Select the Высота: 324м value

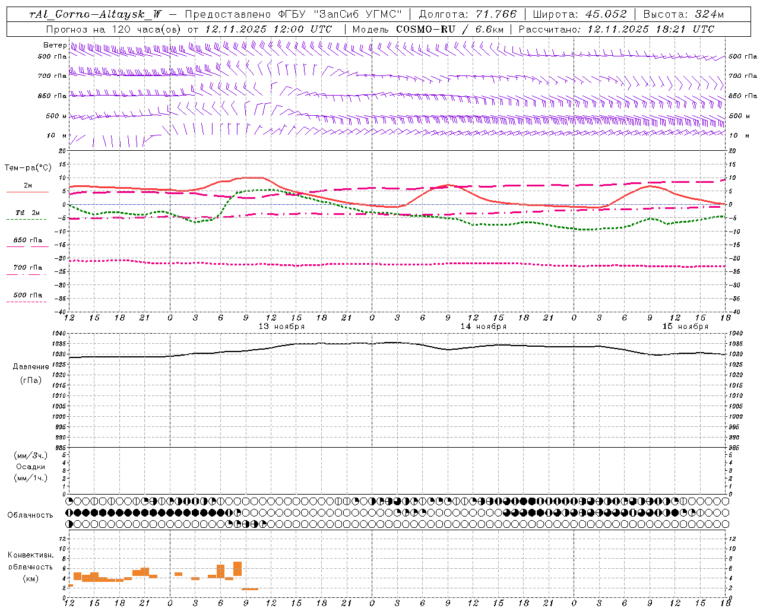click(683, 14)
